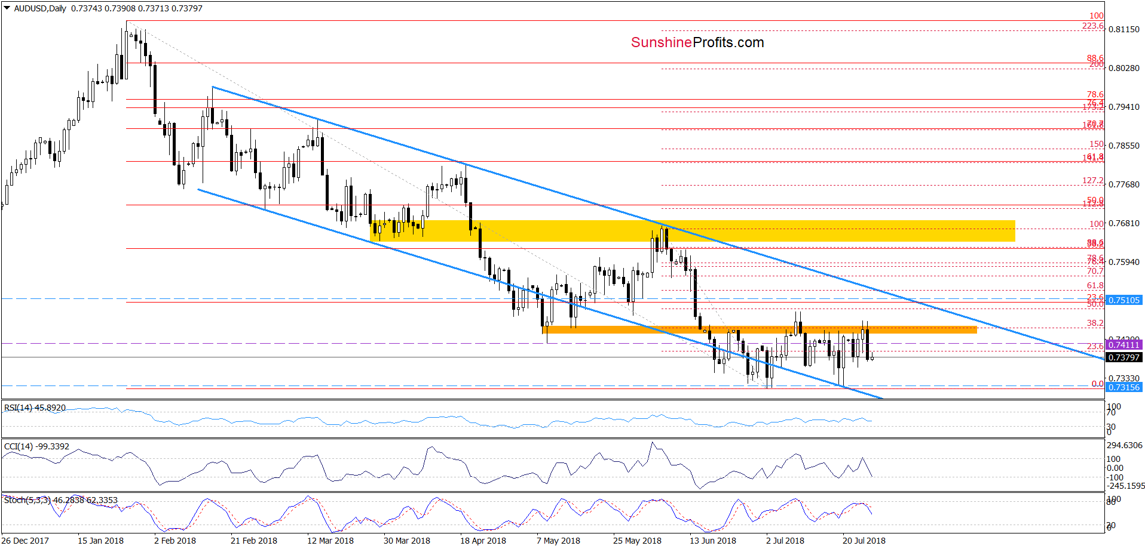Select the orange resistance zone rectangle
This screenshot has width=1145, height=549.
(760, 329)
